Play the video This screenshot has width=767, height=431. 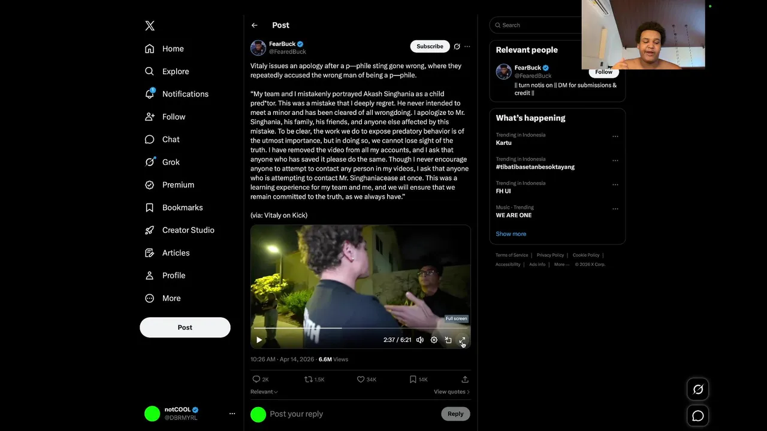[259, 340]
